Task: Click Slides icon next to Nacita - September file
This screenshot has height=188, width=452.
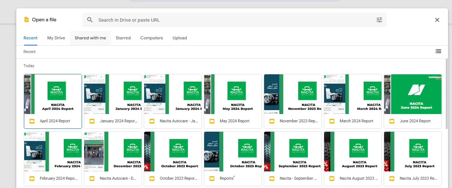Action: [271, 178]
